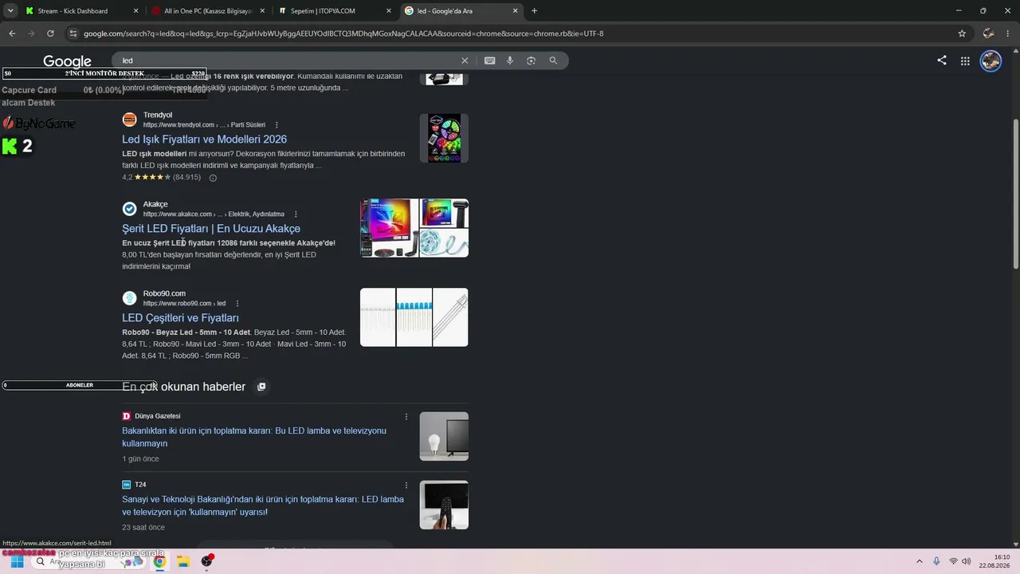Open more options for T24 news

(x=406, y=485)
